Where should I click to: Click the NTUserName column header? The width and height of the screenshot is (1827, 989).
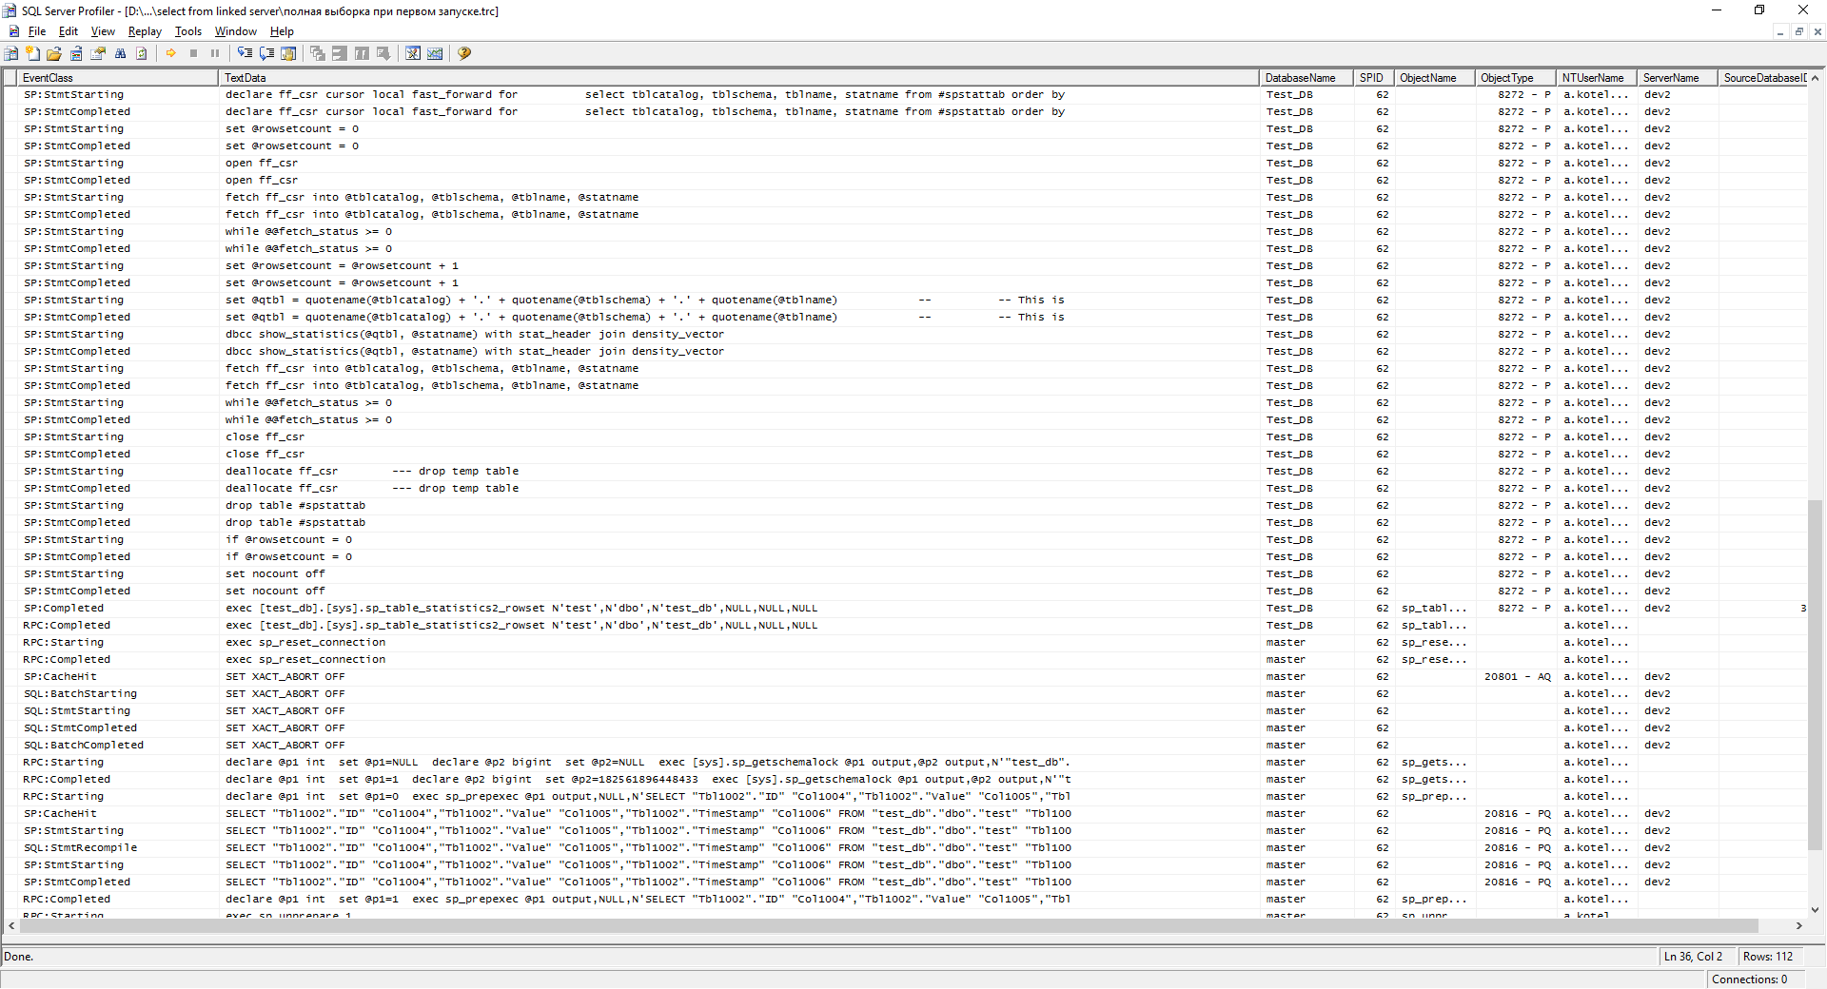pyautogui.click(x=1597, y=78)
